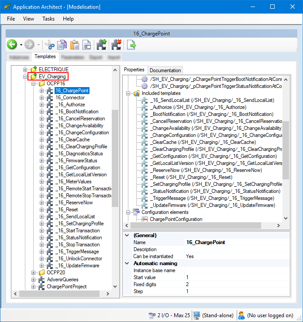Click the Delete template puzzle icon
The image size is (303, 322).
point(117,45)
